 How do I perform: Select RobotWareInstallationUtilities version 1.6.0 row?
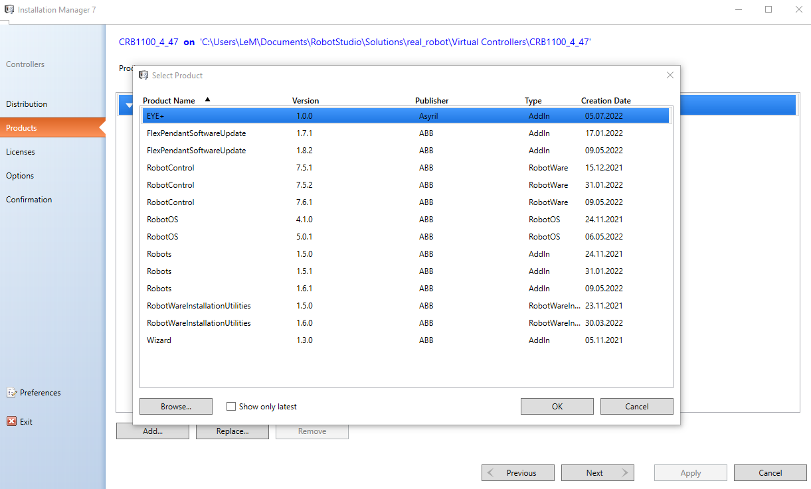(406, 323)
